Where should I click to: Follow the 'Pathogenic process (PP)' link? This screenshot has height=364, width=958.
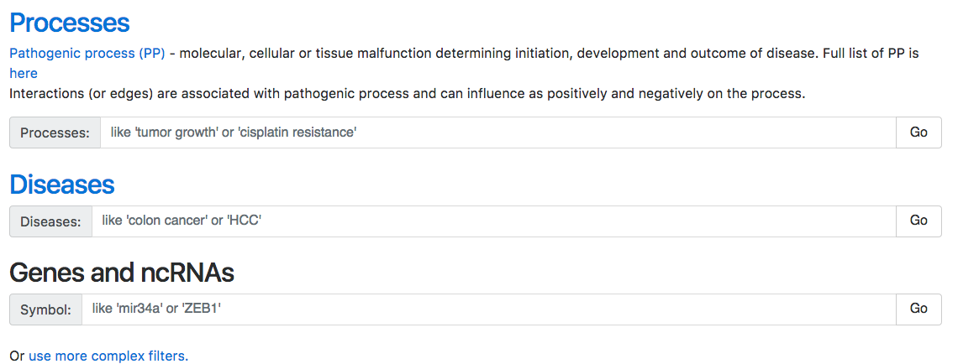[87, 53]
